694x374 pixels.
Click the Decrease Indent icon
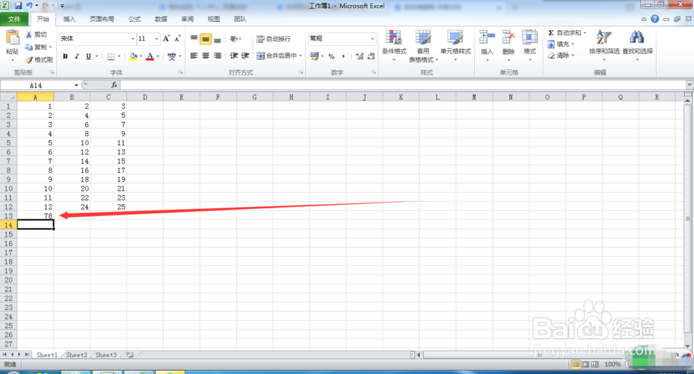234,56
